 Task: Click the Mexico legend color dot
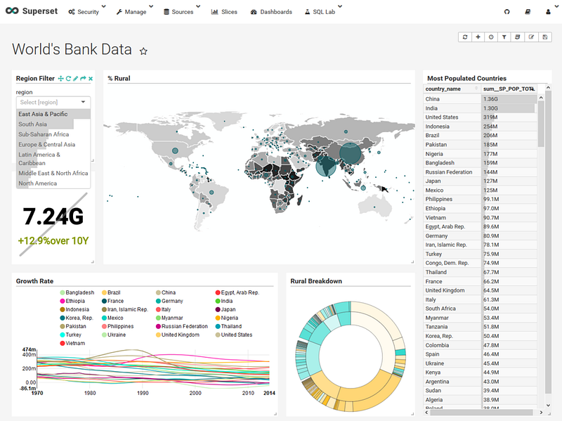click(104, 318)
